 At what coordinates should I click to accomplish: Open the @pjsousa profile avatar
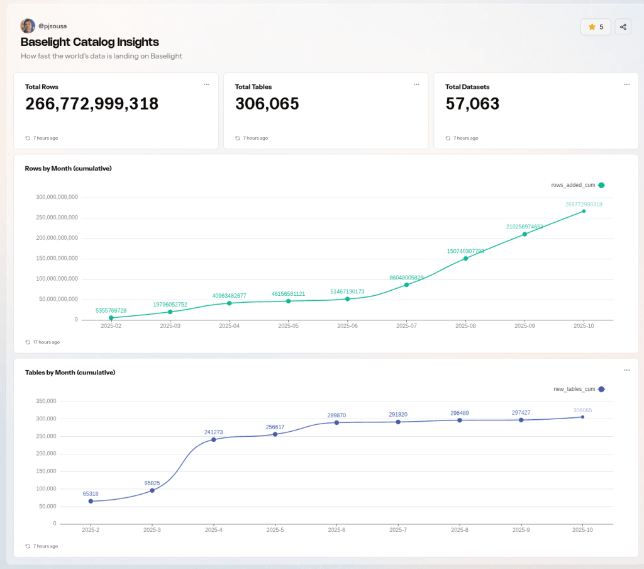coord(28,26)
